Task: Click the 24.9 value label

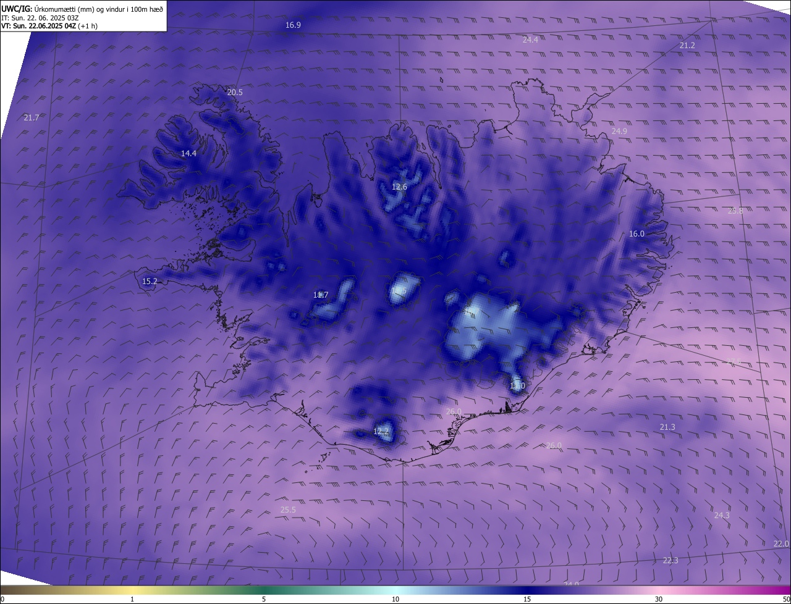Action: (x=619, y=132)
